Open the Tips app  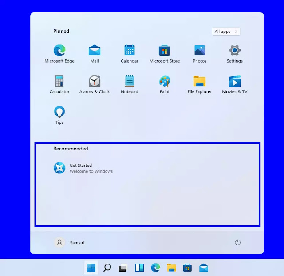[59, 115]
